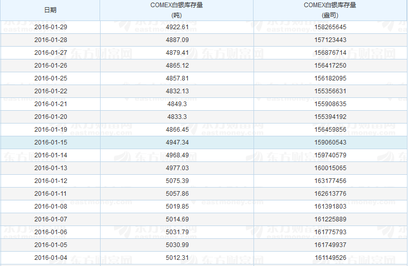
Task: Click the value 5075.39
Action: (177, 181)
